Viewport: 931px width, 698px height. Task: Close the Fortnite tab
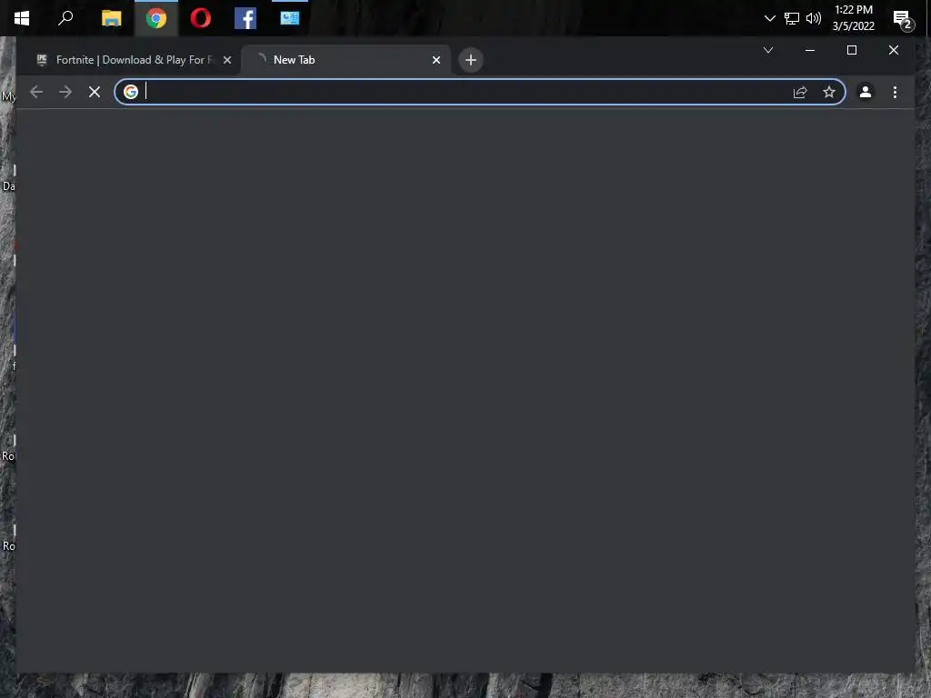point(226,60)
